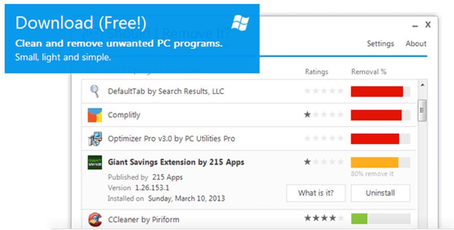Screen dimensions: 454x230
Task: Click the Windows logo in download banner
Action: click(240, 23)
